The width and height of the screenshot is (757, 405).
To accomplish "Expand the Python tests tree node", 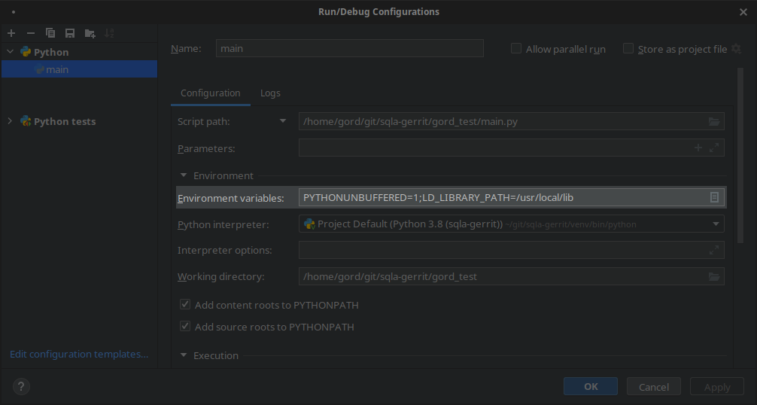I will pyautogui.click(x=10, y=121).
